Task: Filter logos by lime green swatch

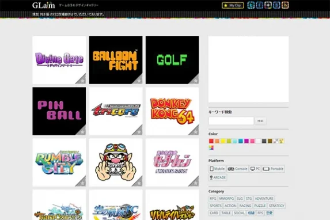Action: (229, 141)
